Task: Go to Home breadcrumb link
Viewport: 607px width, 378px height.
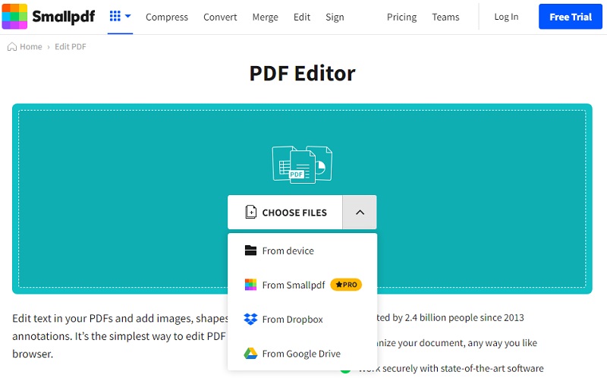Action: click(31, 46)
